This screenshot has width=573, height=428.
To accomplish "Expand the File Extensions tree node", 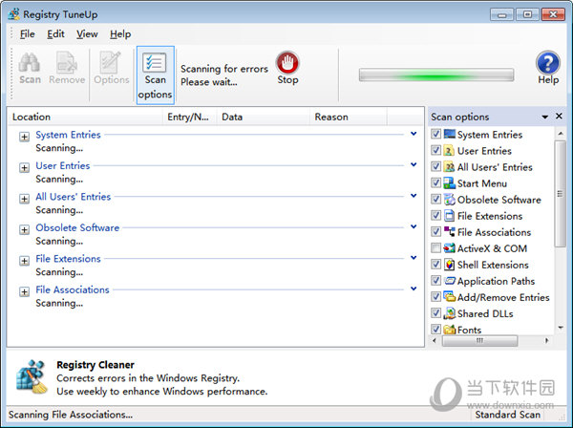I will click(x=24, y=261).
